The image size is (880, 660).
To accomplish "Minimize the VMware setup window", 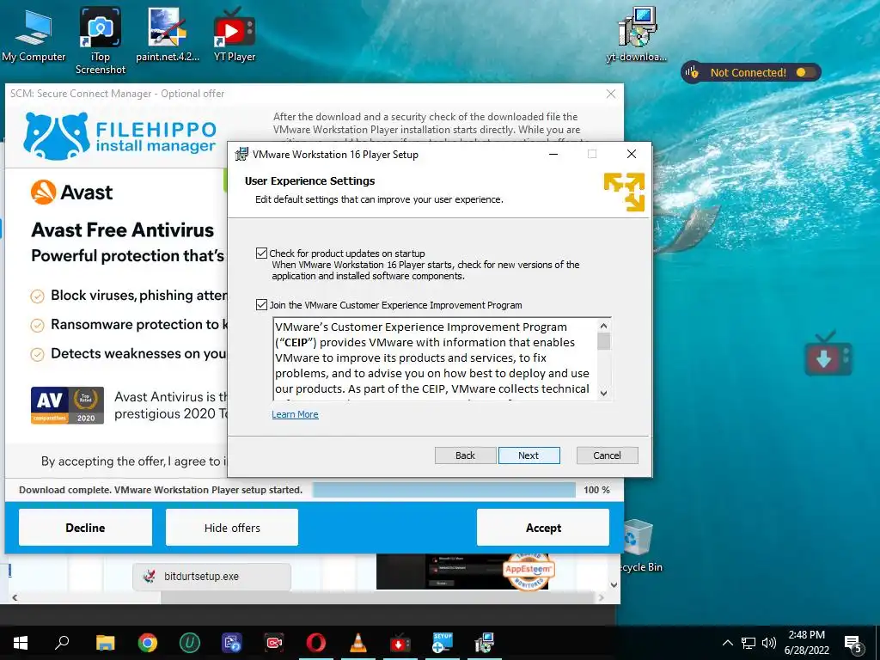I will [x=553, y=155].
